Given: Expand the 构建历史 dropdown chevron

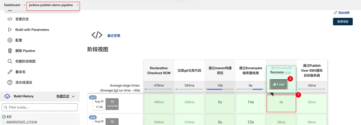Looking at the screenshot, I should 73,97.
